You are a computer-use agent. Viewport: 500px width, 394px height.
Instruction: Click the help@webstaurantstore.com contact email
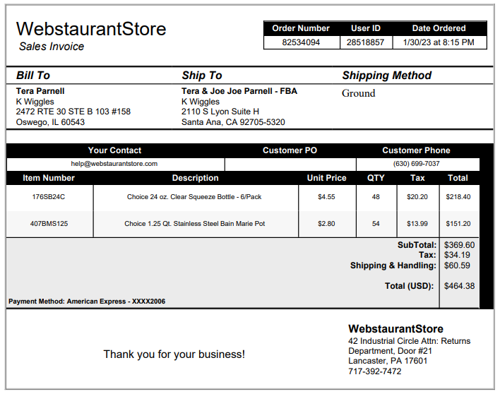[114, 164]
